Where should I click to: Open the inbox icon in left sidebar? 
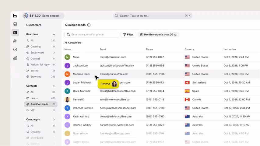coord(15,24)
